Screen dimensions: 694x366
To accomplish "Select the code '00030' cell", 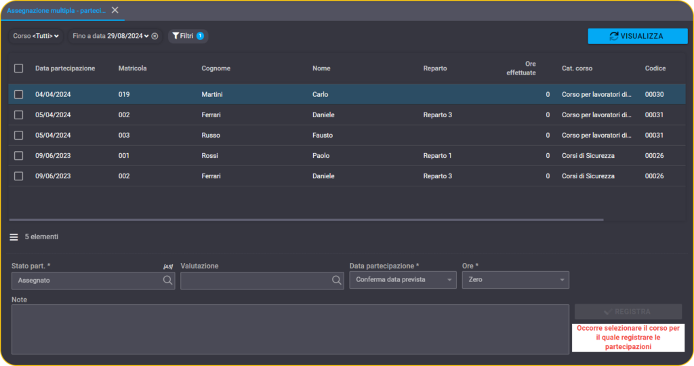I will point(654,94).
